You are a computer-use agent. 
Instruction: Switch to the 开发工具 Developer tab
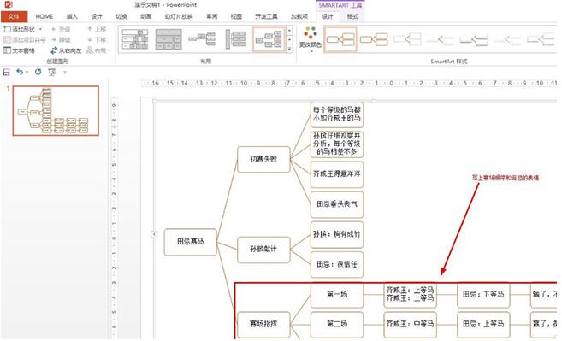(x=266, y=16)
